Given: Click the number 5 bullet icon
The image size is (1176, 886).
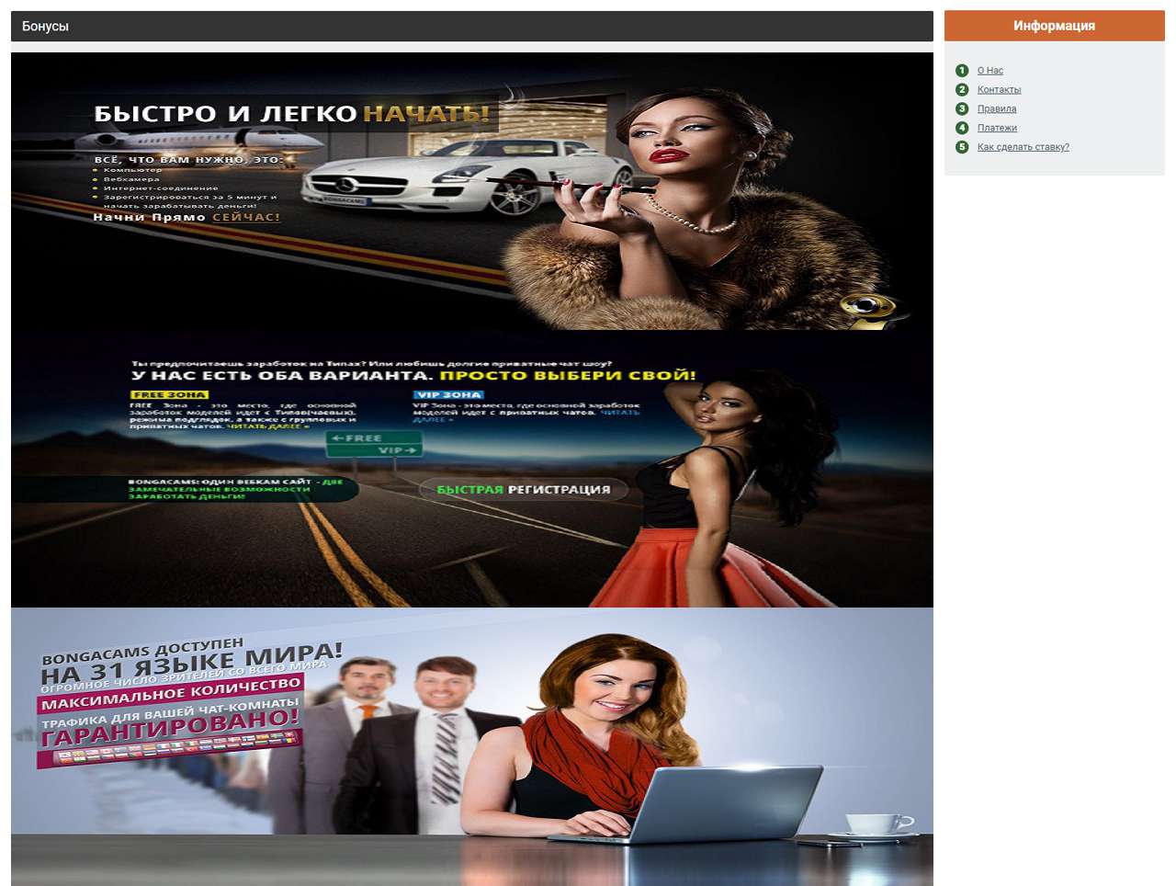Looking at the screenshot, I should coord(962,147).
